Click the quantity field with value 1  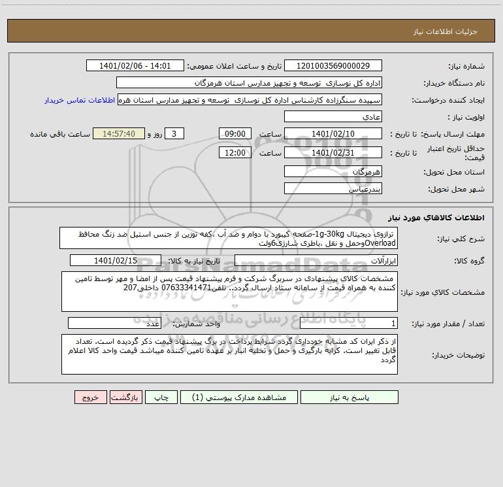pyautogui.click(x=349, y=324)
